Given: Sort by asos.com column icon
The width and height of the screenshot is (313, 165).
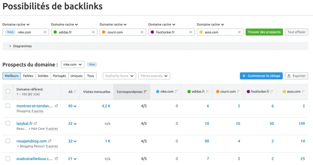Looking at the screenshot, I should [303, 91].
